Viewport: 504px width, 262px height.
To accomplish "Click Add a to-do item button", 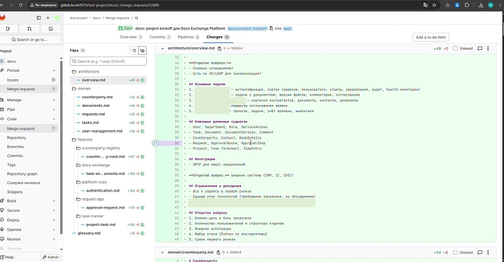I will coord(431,37).
